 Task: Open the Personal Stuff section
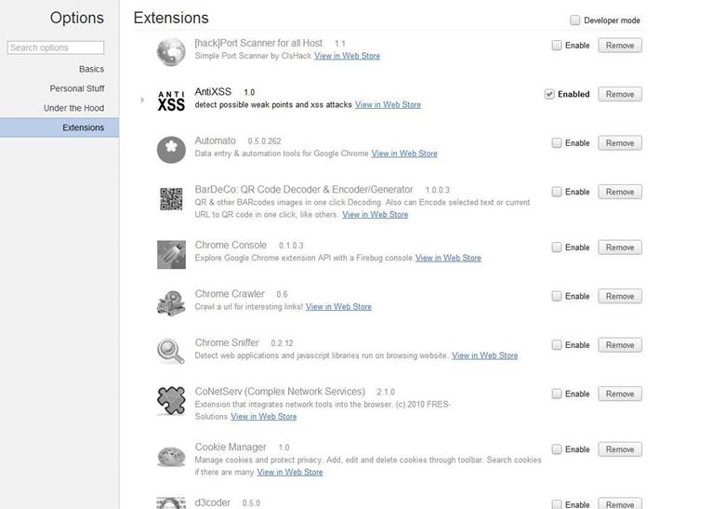pyautogui.click(x=77, y=88)
